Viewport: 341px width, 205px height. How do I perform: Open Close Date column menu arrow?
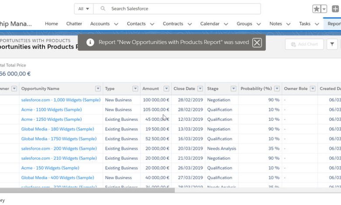click(x=200, y=89)
